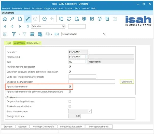Open the Bestand menu
The image size is (154, 134).
pyautogui.click(x=6, y=9)
